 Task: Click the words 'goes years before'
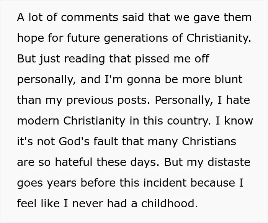[x=67, y=183]
